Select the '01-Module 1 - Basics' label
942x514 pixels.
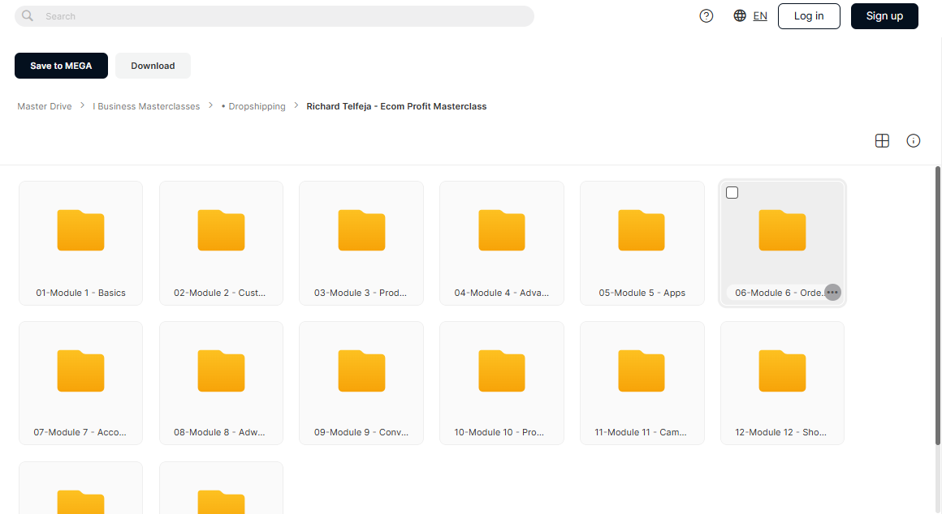(x=80, y=293)
